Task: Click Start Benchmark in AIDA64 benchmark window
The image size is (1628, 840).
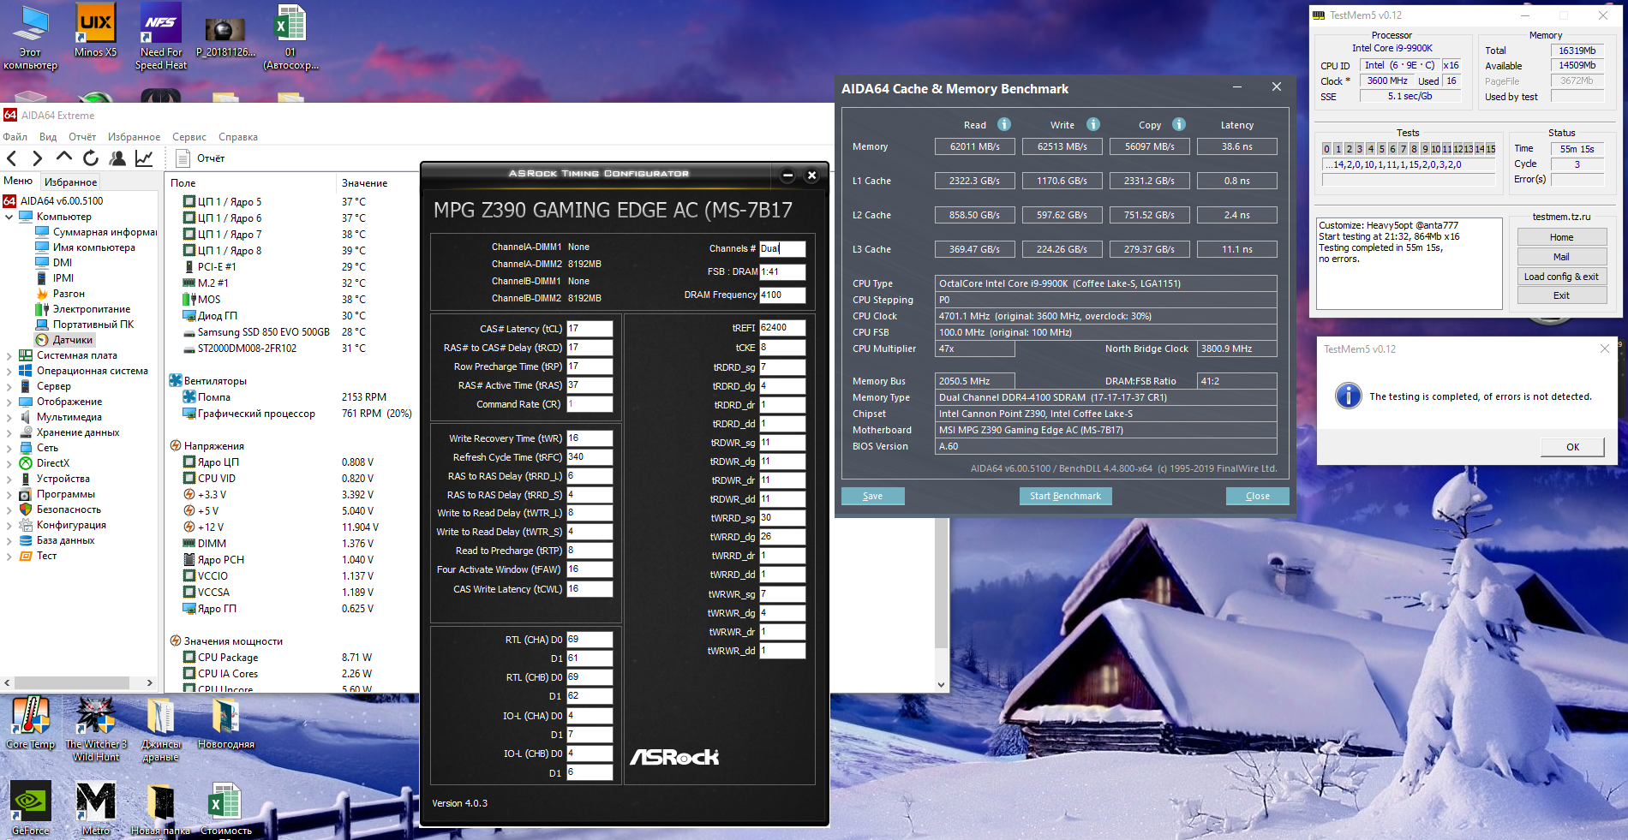Action: 1065,496
